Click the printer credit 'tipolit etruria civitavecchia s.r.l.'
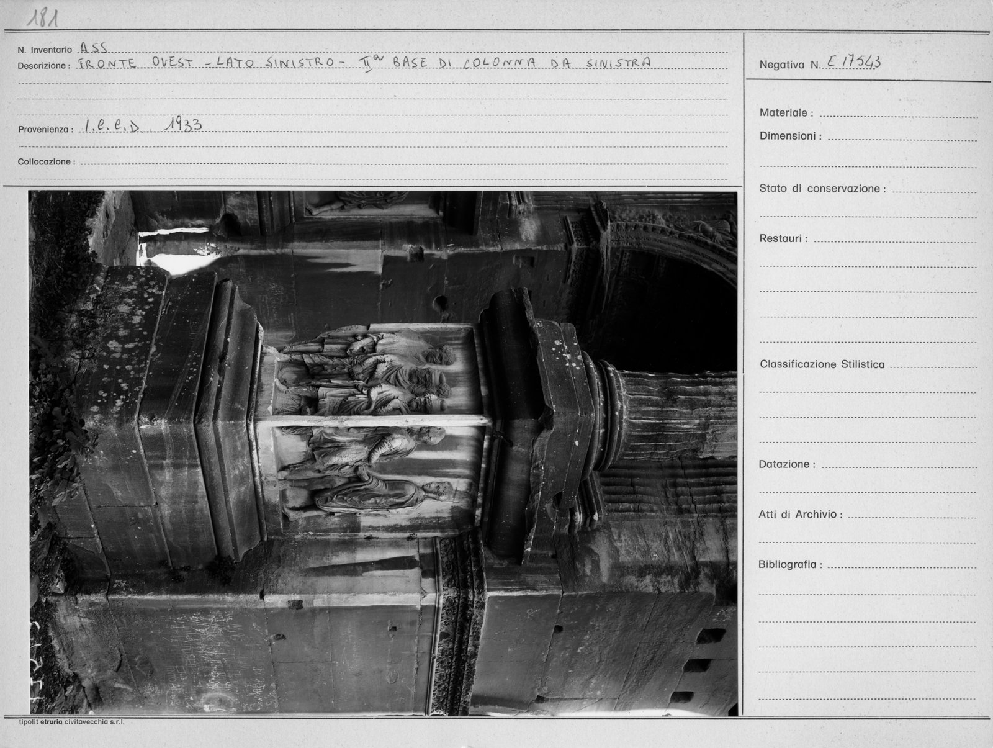The image size is (993, 748). pyautogui.click(x=72, y=723)
